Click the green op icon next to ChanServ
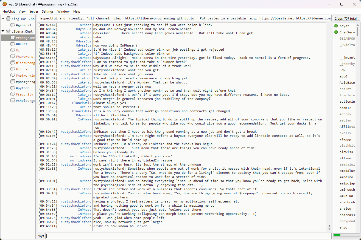Screen dimensions: 361x240 pos(336,32)
